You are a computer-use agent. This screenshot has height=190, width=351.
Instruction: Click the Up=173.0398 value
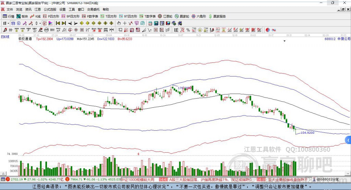click(65, 39)
